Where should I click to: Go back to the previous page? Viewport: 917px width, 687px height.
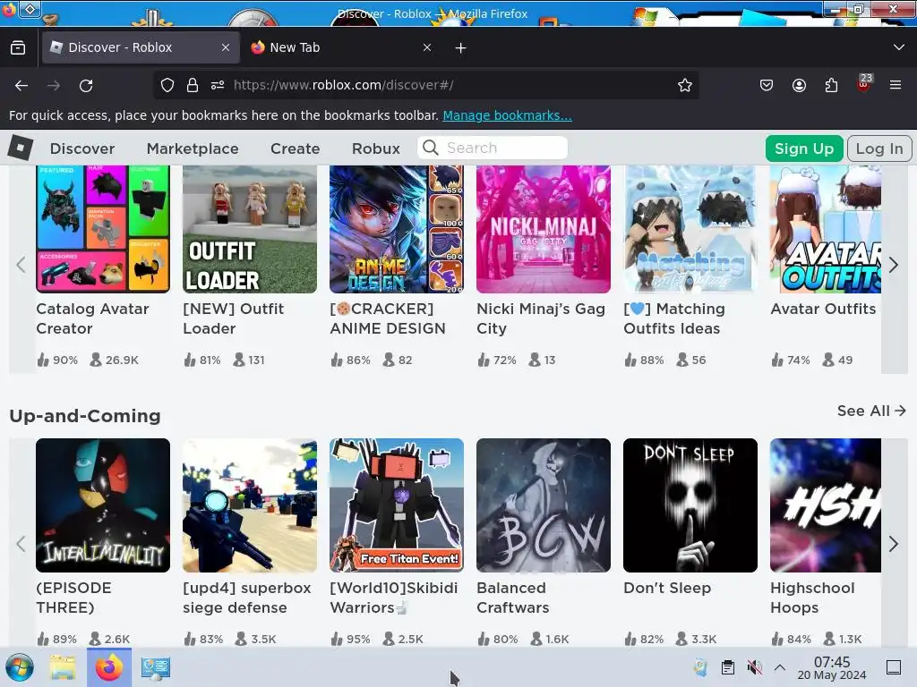point(21,86)
